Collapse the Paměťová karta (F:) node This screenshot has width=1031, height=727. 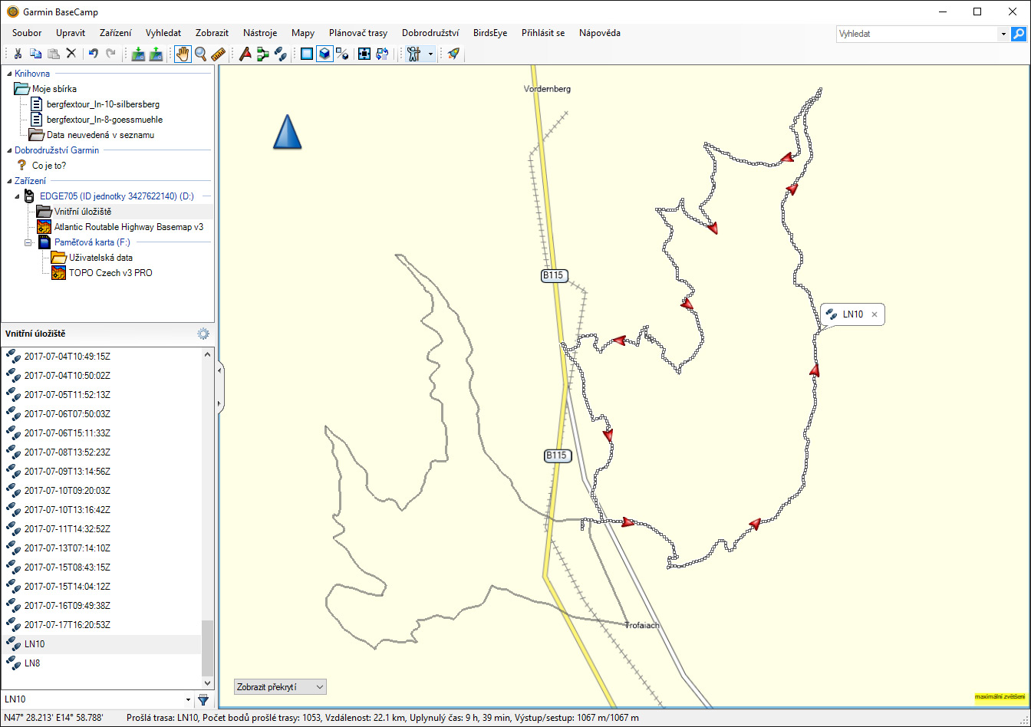pyautogui.click(x=28, y=242)
